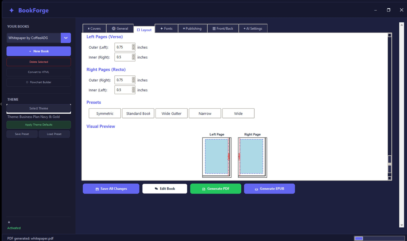Open the Whitepaper by CoffeeADG combo box
407x241 pixels.
point(39,38)
